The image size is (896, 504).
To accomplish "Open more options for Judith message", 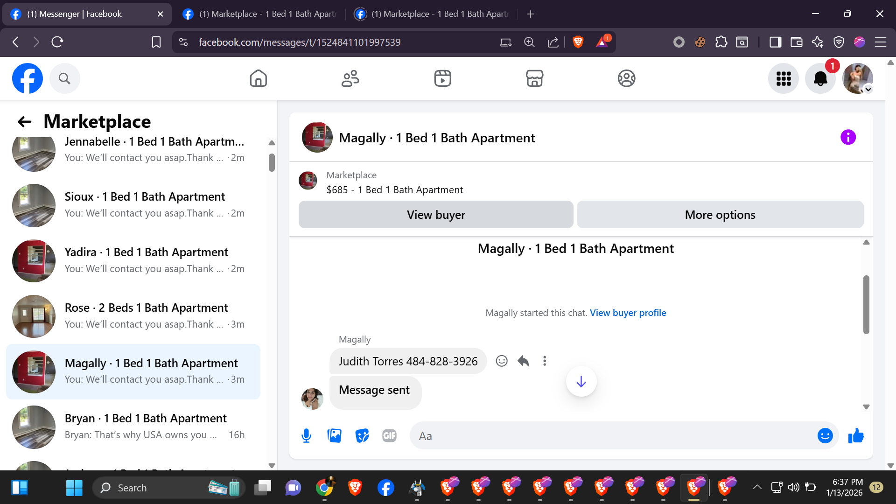I will (x=545, y=361).
